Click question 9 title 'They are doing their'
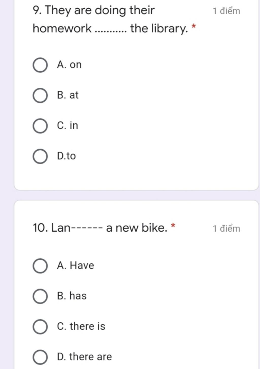The width and height of the screenshot is (260, 369). pos(100,11)
